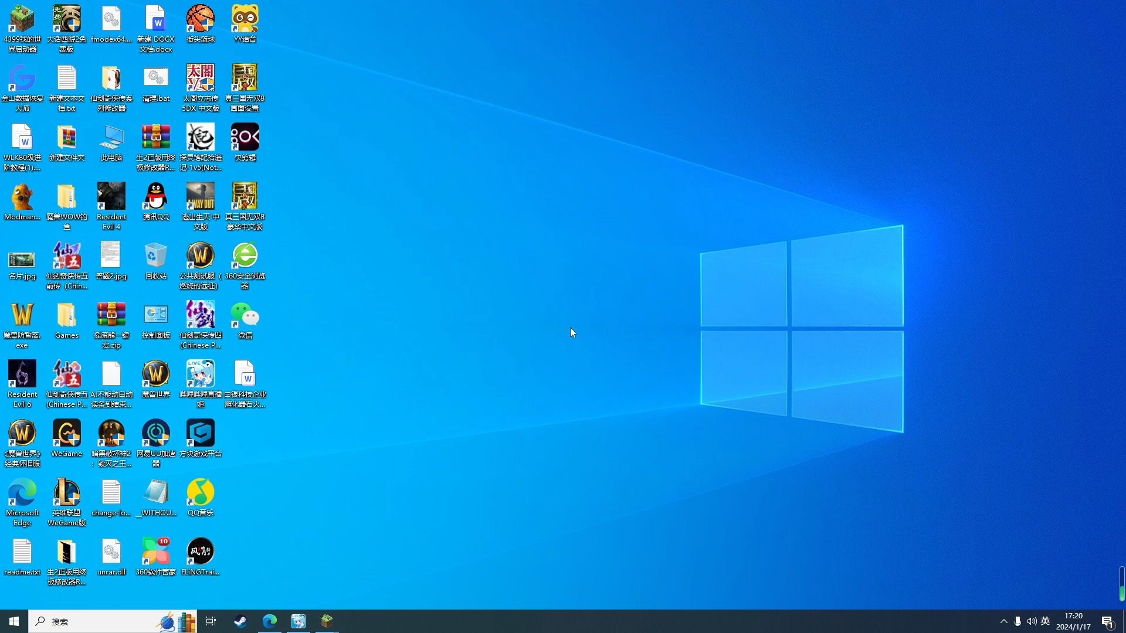Open Task View from taskbar
Image resolution: width=1126 pixels, height=633 pixels.
click(211, 621)
